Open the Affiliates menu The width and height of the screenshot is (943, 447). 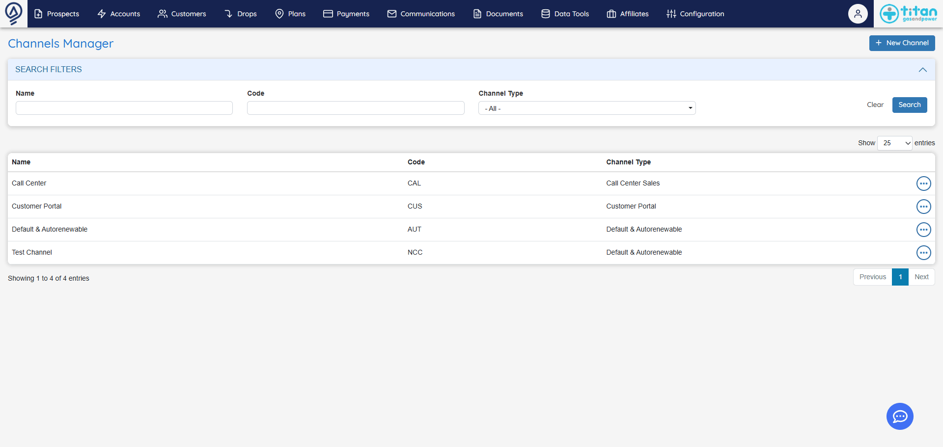(x=628, y=14)
